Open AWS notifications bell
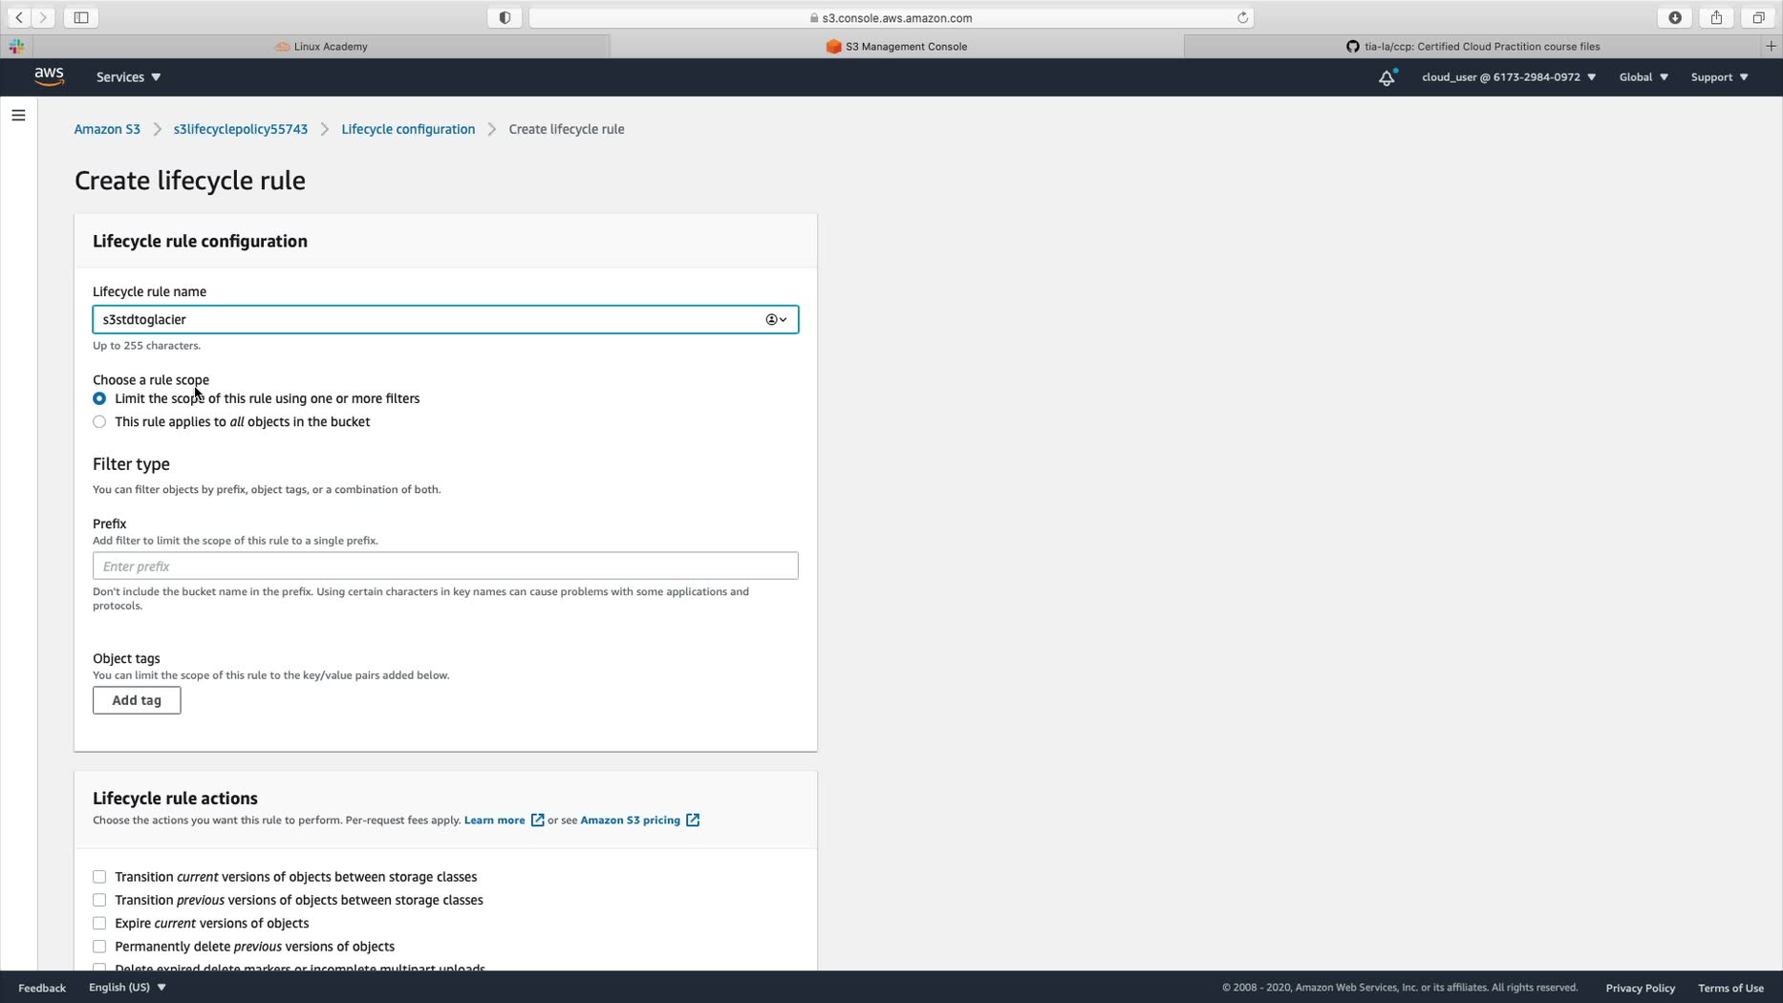The width and height of the screenshot is (1783, 1003). [x=1386, y=77]
